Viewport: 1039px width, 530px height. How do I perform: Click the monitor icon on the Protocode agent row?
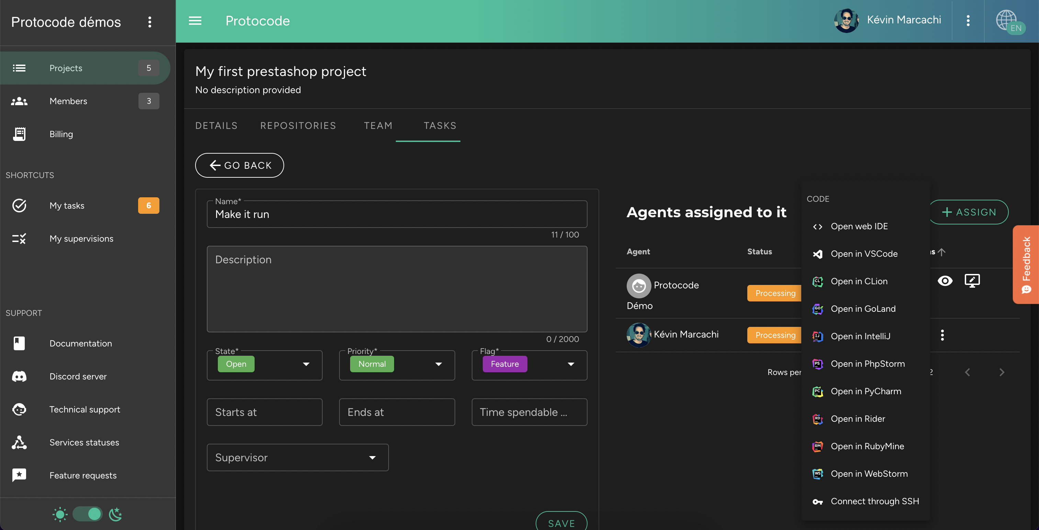pyautogui.click(x=972, y=281)
